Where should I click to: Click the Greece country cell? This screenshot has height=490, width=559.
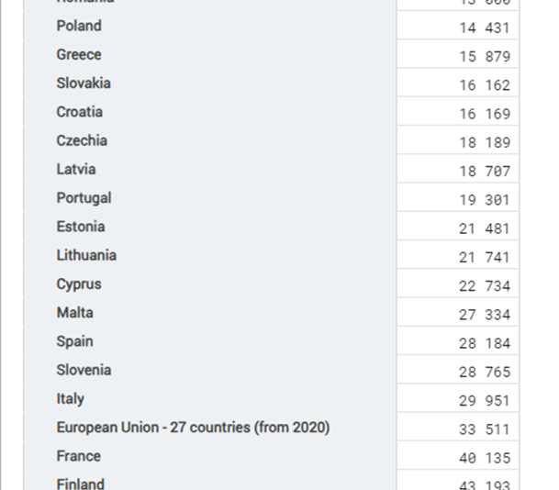point(79,55)
